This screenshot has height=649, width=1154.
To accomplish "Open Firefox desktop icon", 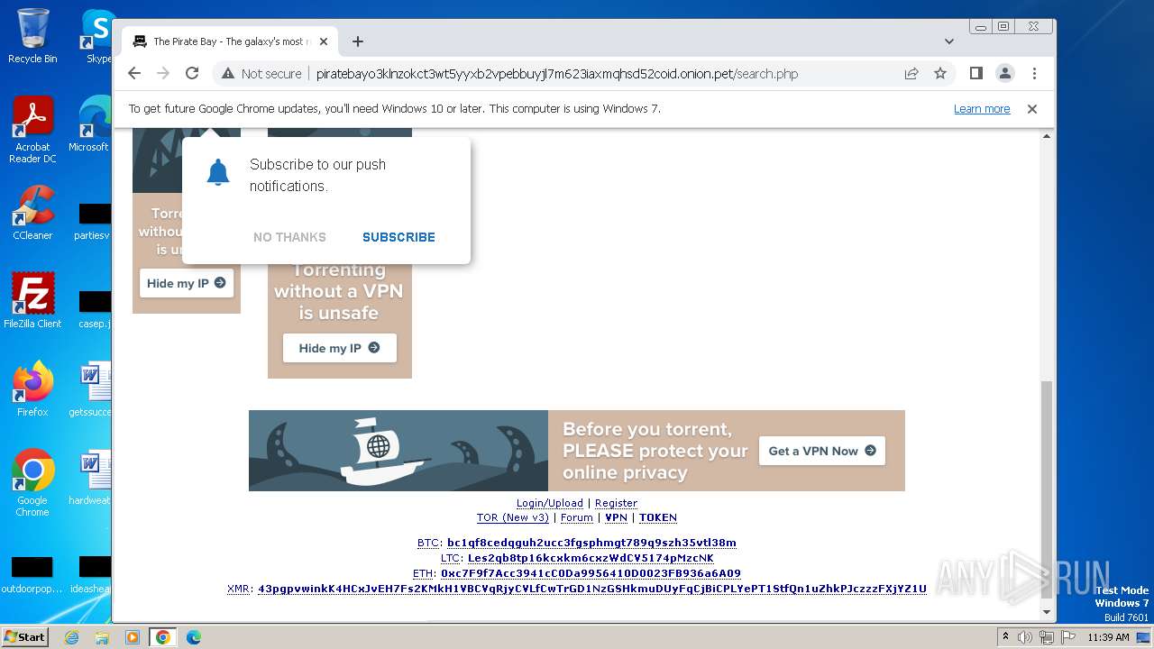I will coord(32,389).
